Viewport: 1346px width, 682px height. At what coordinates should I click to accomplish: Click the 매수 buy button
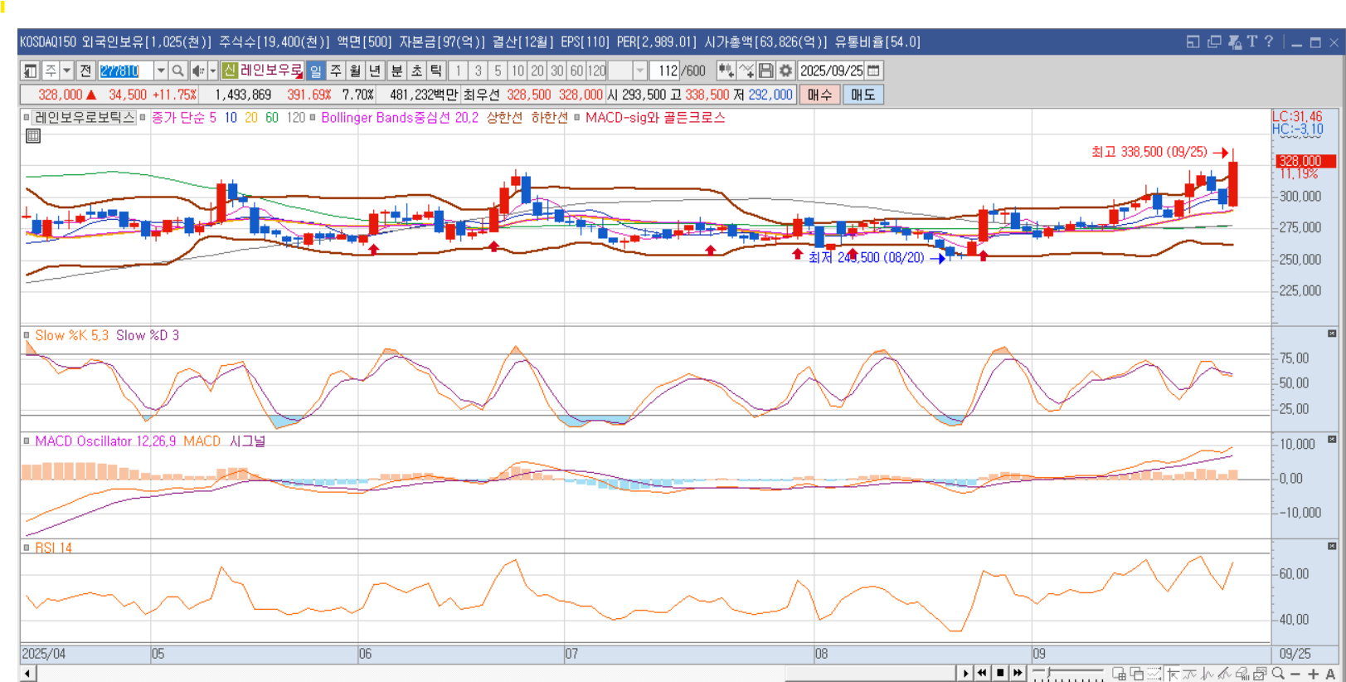pyautogui.click(x=819, y=95)
